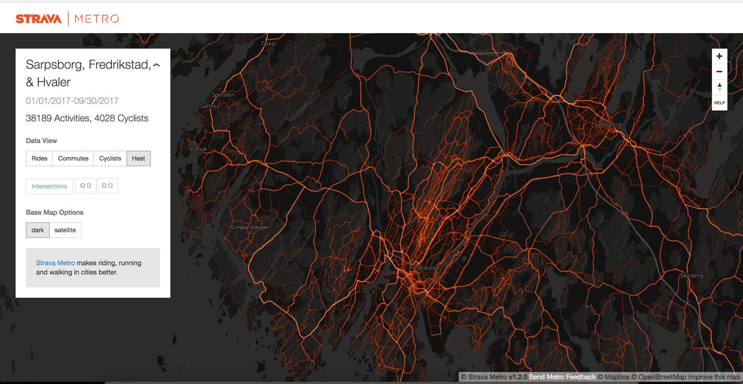This screenshot has height=384, width=743.
Task: Collapse the Sarpsborg, Fredrikstad panel
Action: 156,65
